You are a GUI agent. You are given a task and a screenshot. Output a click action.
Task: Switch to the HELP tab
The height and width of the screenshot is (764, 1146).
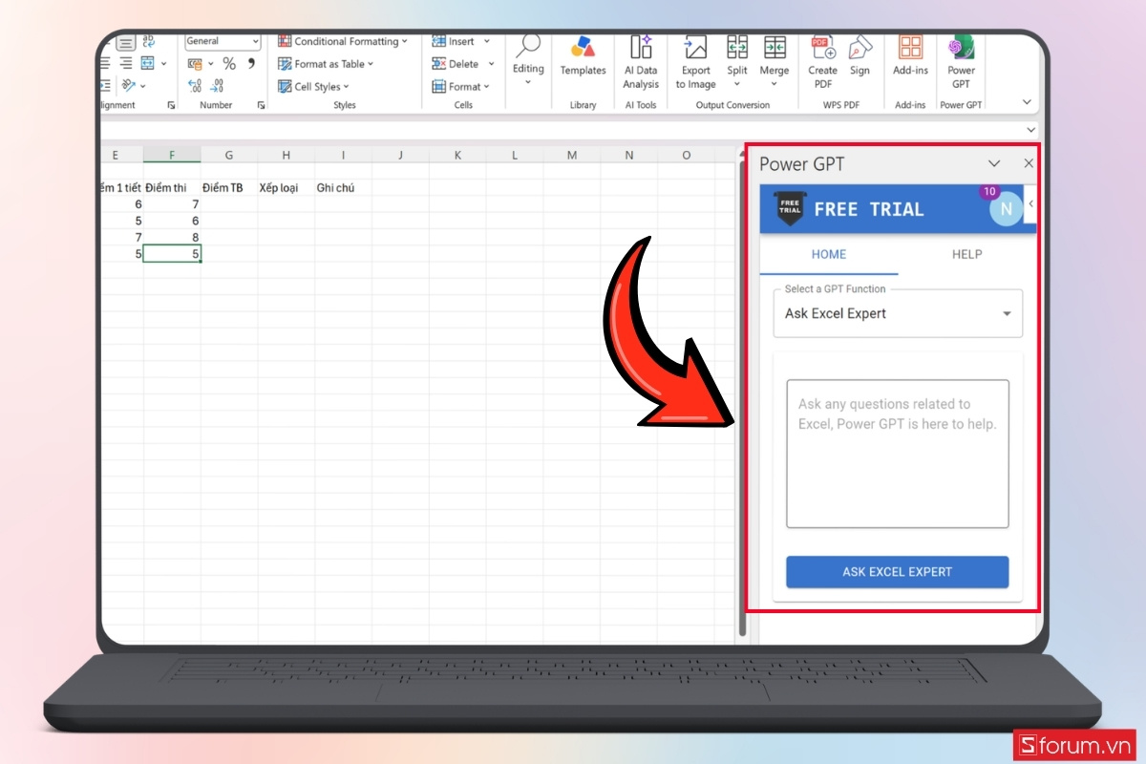click(966, 254)
